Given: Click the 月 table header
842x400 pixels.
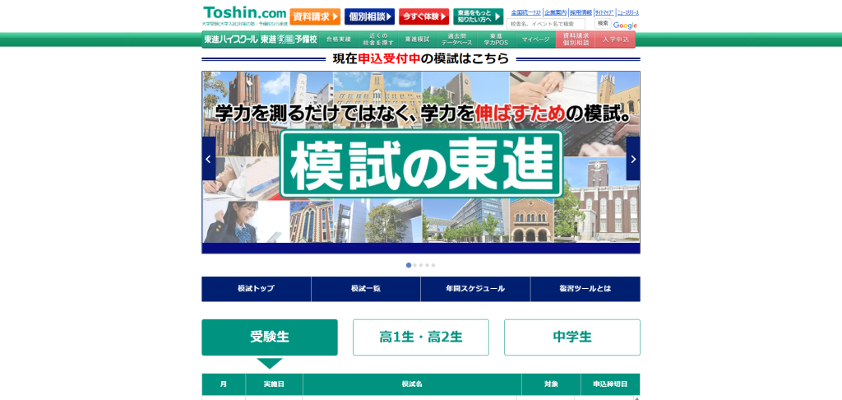Looking at the screenshot, I should point(224,384).
